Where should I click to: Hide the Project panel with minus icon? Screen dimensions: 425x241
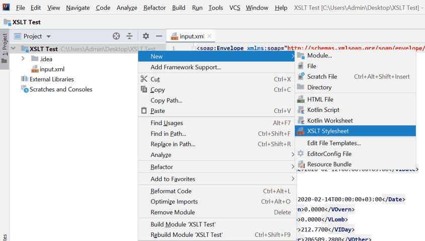point(159,36)
